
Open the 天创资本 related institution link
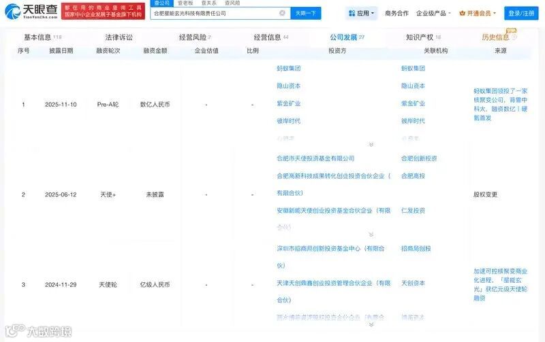pyautogui.click(x=413, y=283)
